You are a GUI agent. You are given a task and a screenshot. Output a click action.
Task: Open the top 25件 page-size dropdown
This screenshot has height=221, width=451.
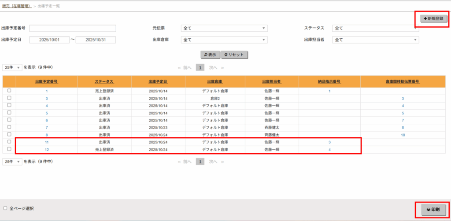click(x=12, y=67)
